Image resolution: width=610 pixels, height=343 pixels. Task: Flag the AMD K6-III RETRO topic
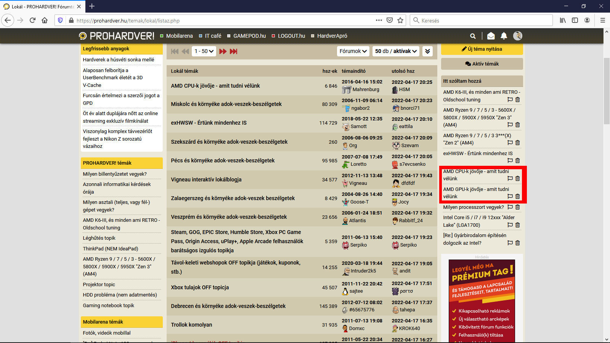tap(510, 99)
